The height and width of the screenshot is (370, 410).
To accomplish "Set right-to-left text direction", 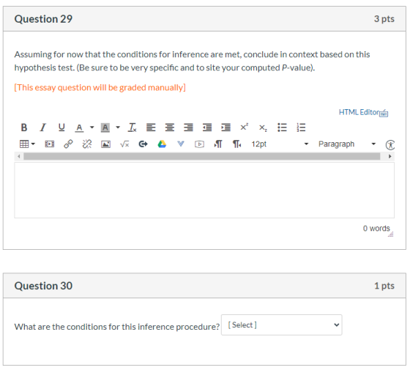I will [x=237, y=144].
